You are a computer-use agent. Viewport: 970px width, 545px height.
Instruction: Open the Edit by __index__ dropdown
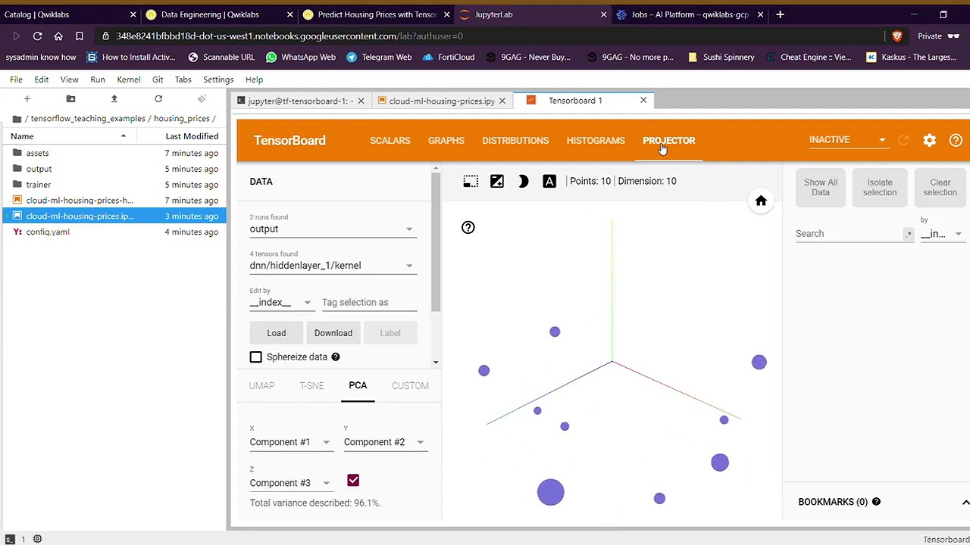point(280,303)
